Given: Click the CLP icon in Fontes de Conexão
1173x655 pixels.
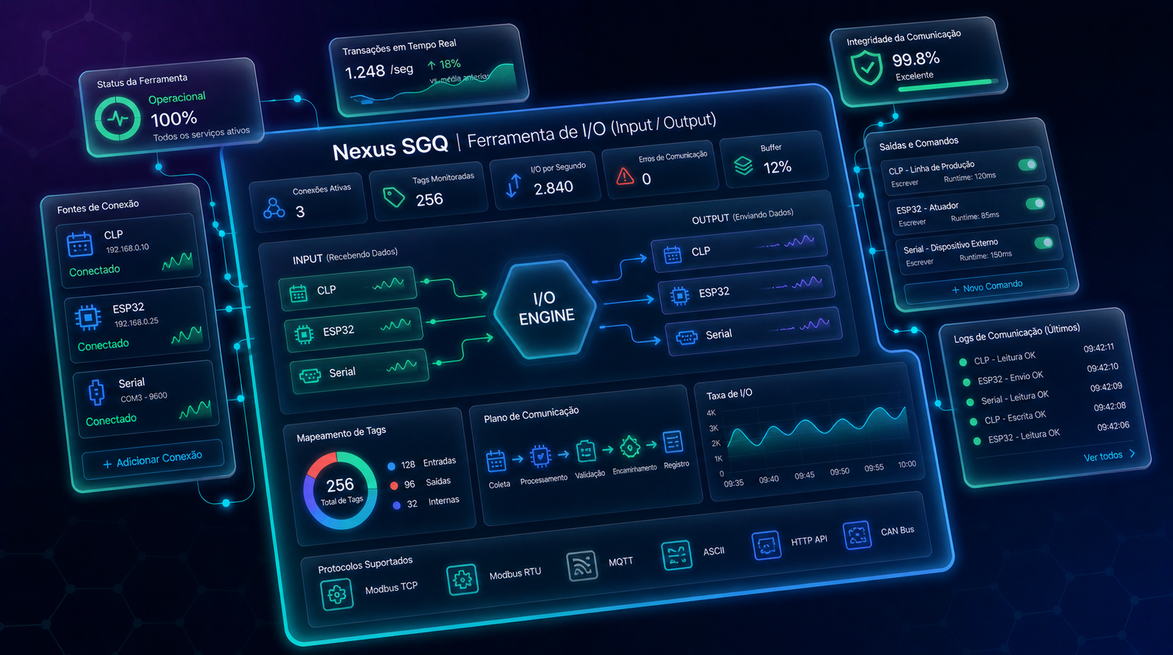Looking at the screenshot, I should (80, 245).
